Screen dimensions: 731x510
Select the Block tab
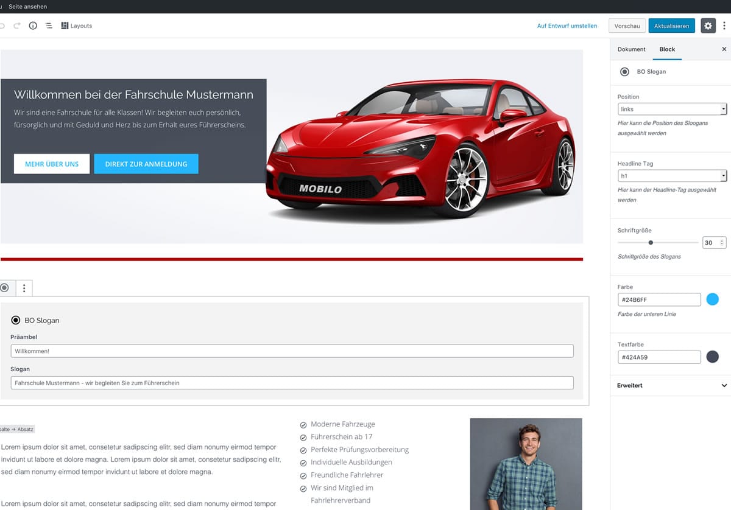tap(667, 49)
